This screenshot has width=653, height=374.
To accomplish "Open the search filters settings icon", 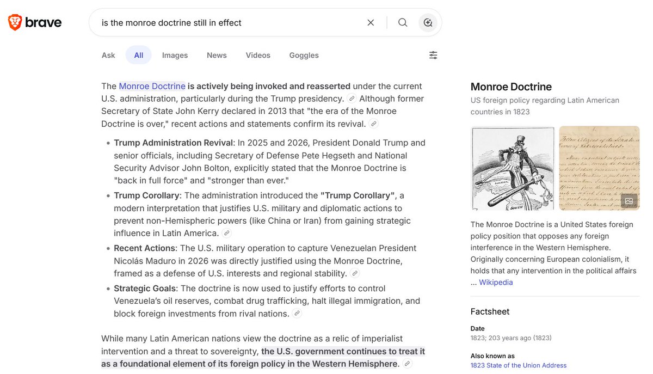I will tap(433, 55).
